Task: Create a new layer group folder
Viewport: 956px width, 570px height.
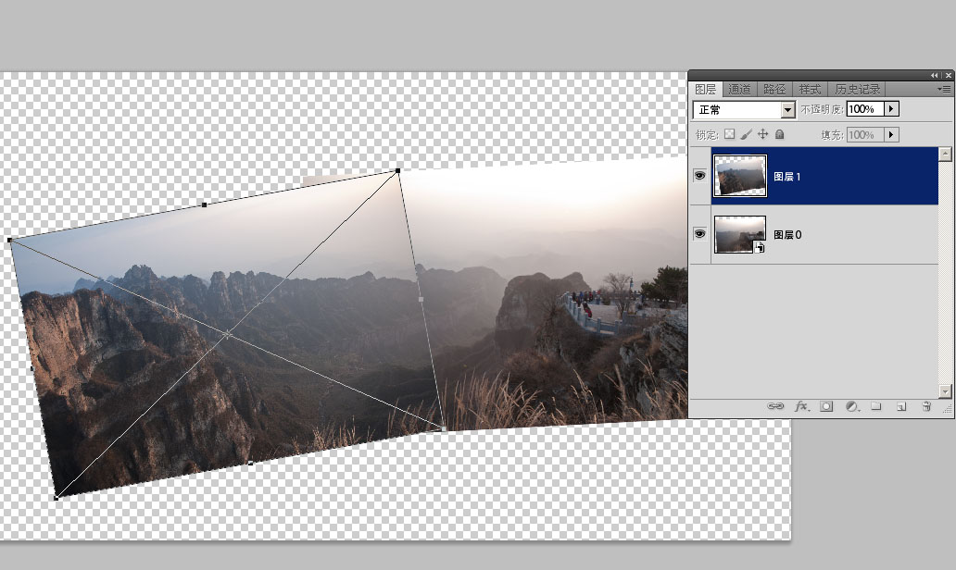Action: (x=876, y=406)
